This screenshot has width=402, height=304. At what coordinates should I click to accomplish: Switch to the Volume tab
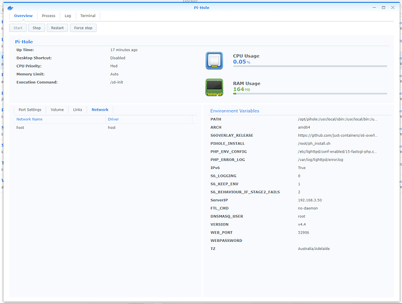[57, 110]
